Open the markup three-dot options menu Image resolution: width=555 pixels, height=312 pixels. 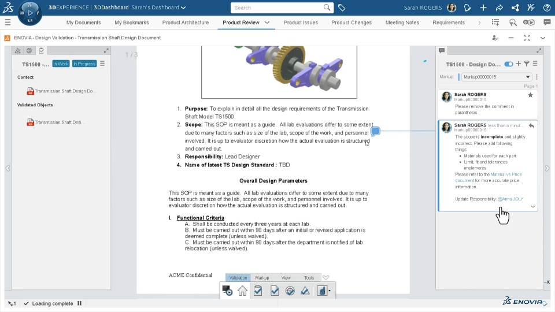pos(537,77)
